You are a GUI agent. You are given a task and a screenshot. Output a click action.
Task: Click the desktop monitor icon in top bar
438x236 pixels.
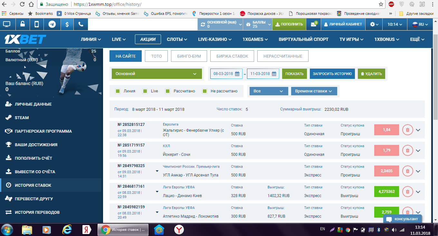click(7, 24)
